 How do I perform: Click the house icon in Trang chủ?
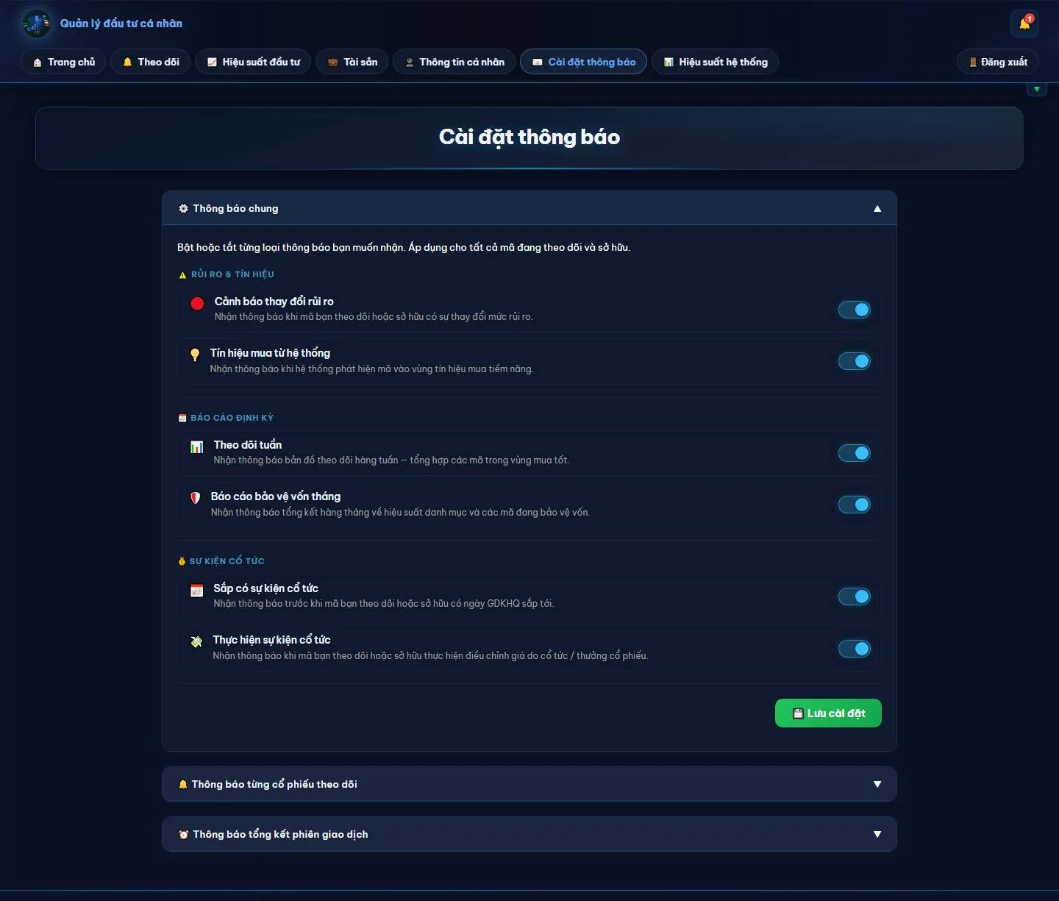click(38, 63)
